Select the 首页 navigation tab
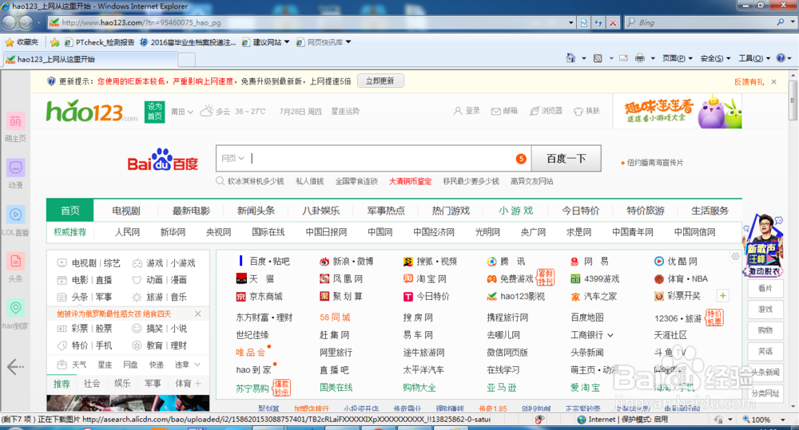Image resolution: width=799 pixels, height=430 pixels. (x=70, y=211)
